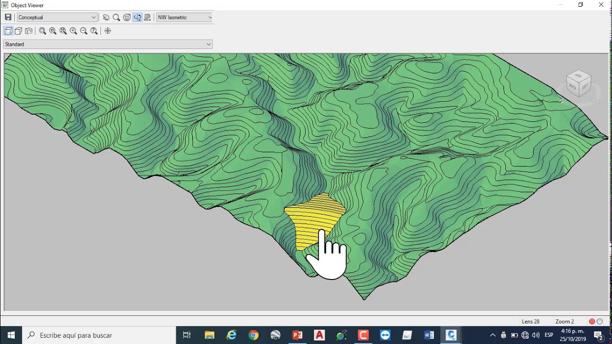Screen dimensions: 612x344
Task: Click the lens length camera icon
Action: [x=29, y=31]
